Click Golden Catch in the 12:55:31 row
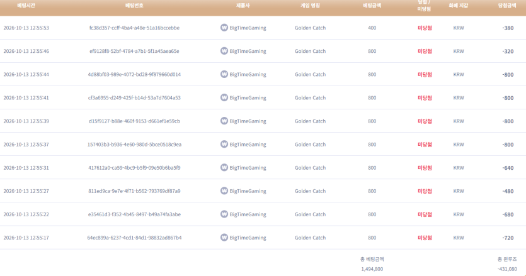The height and width of the screenshot is (276, 526). [x=311, y=168]
